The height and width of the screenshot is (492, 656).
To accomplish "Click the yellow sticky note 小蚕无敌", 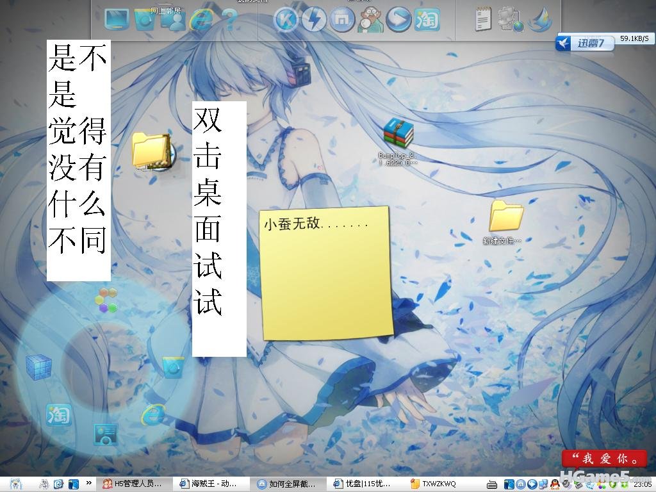I will 326,273.
